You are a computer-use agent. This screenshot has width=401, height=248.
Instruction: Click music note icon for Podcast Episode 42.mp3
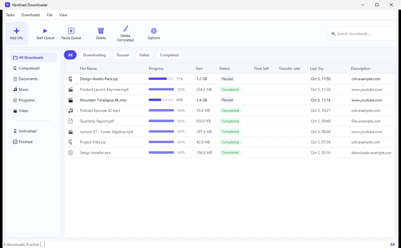pos(70,111)
